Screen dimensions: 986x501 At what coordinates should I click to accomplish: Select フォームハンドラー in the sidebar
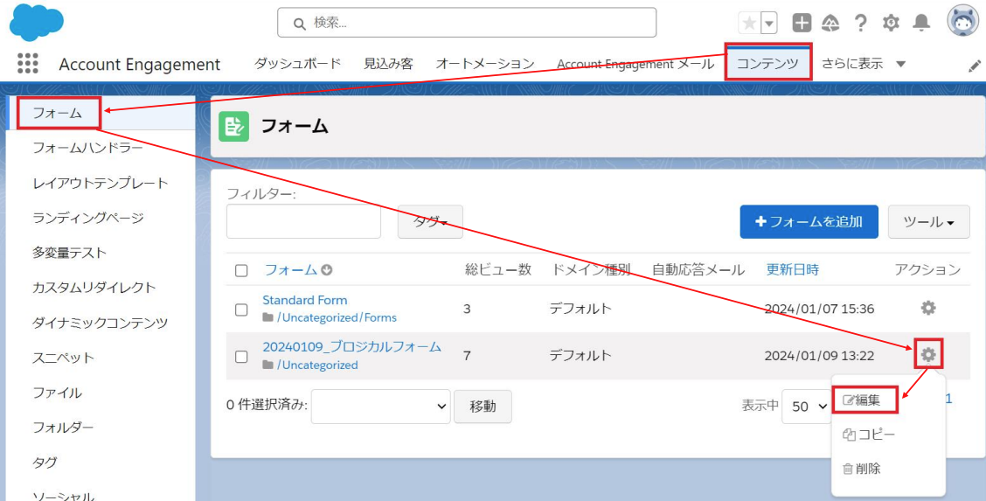coord(87,148)
